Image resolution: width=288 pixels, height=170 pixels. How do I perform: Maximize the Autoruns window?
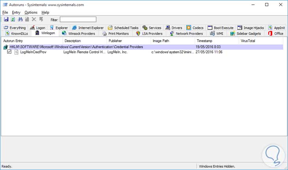point(267,5)
